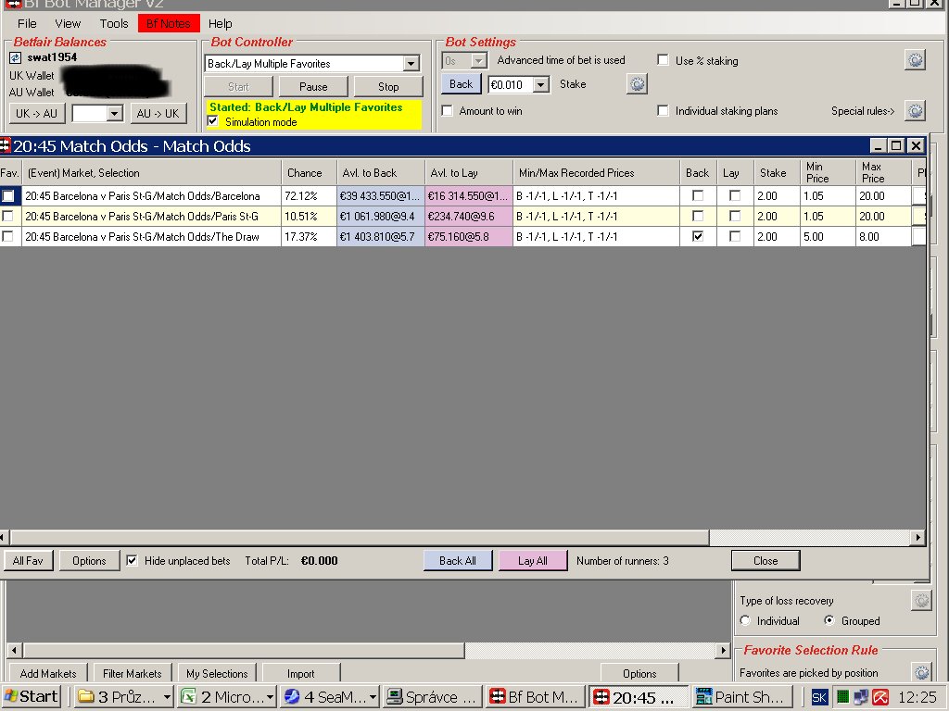Open gear settings next to Use % staking
The height and width of the screenshot is (711, 949).
click(x=915, y=60)
